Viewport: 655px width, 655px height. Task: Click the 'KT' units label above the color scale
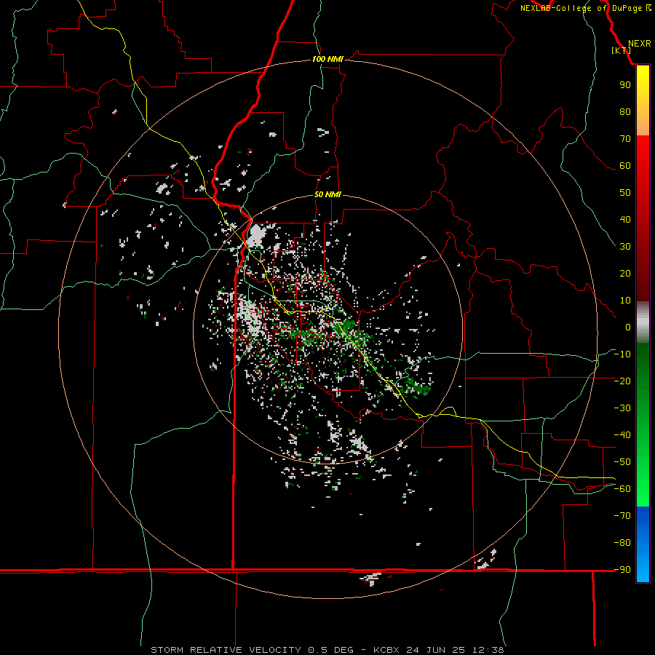point(622,50)
